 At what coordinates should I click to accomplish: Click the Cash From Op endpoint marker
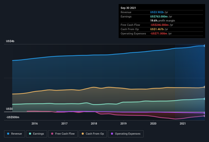click(x=205, y=87)
